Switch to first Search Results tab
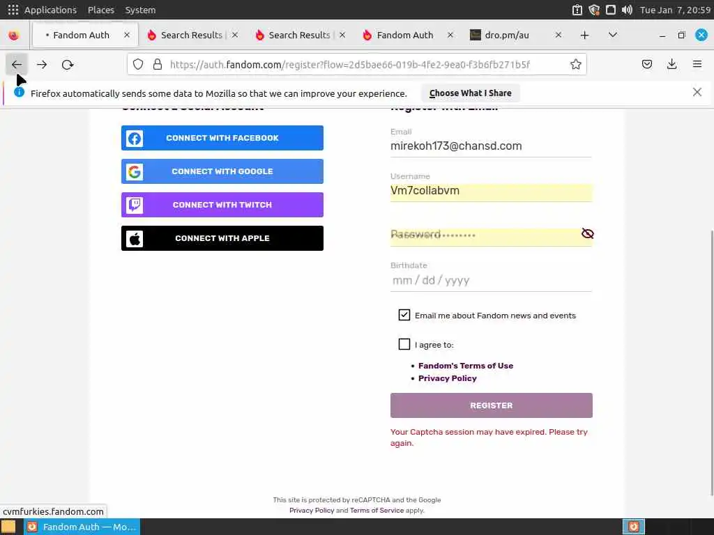The height and width of the screenshot is (535, 714). [x=191, y=35]
